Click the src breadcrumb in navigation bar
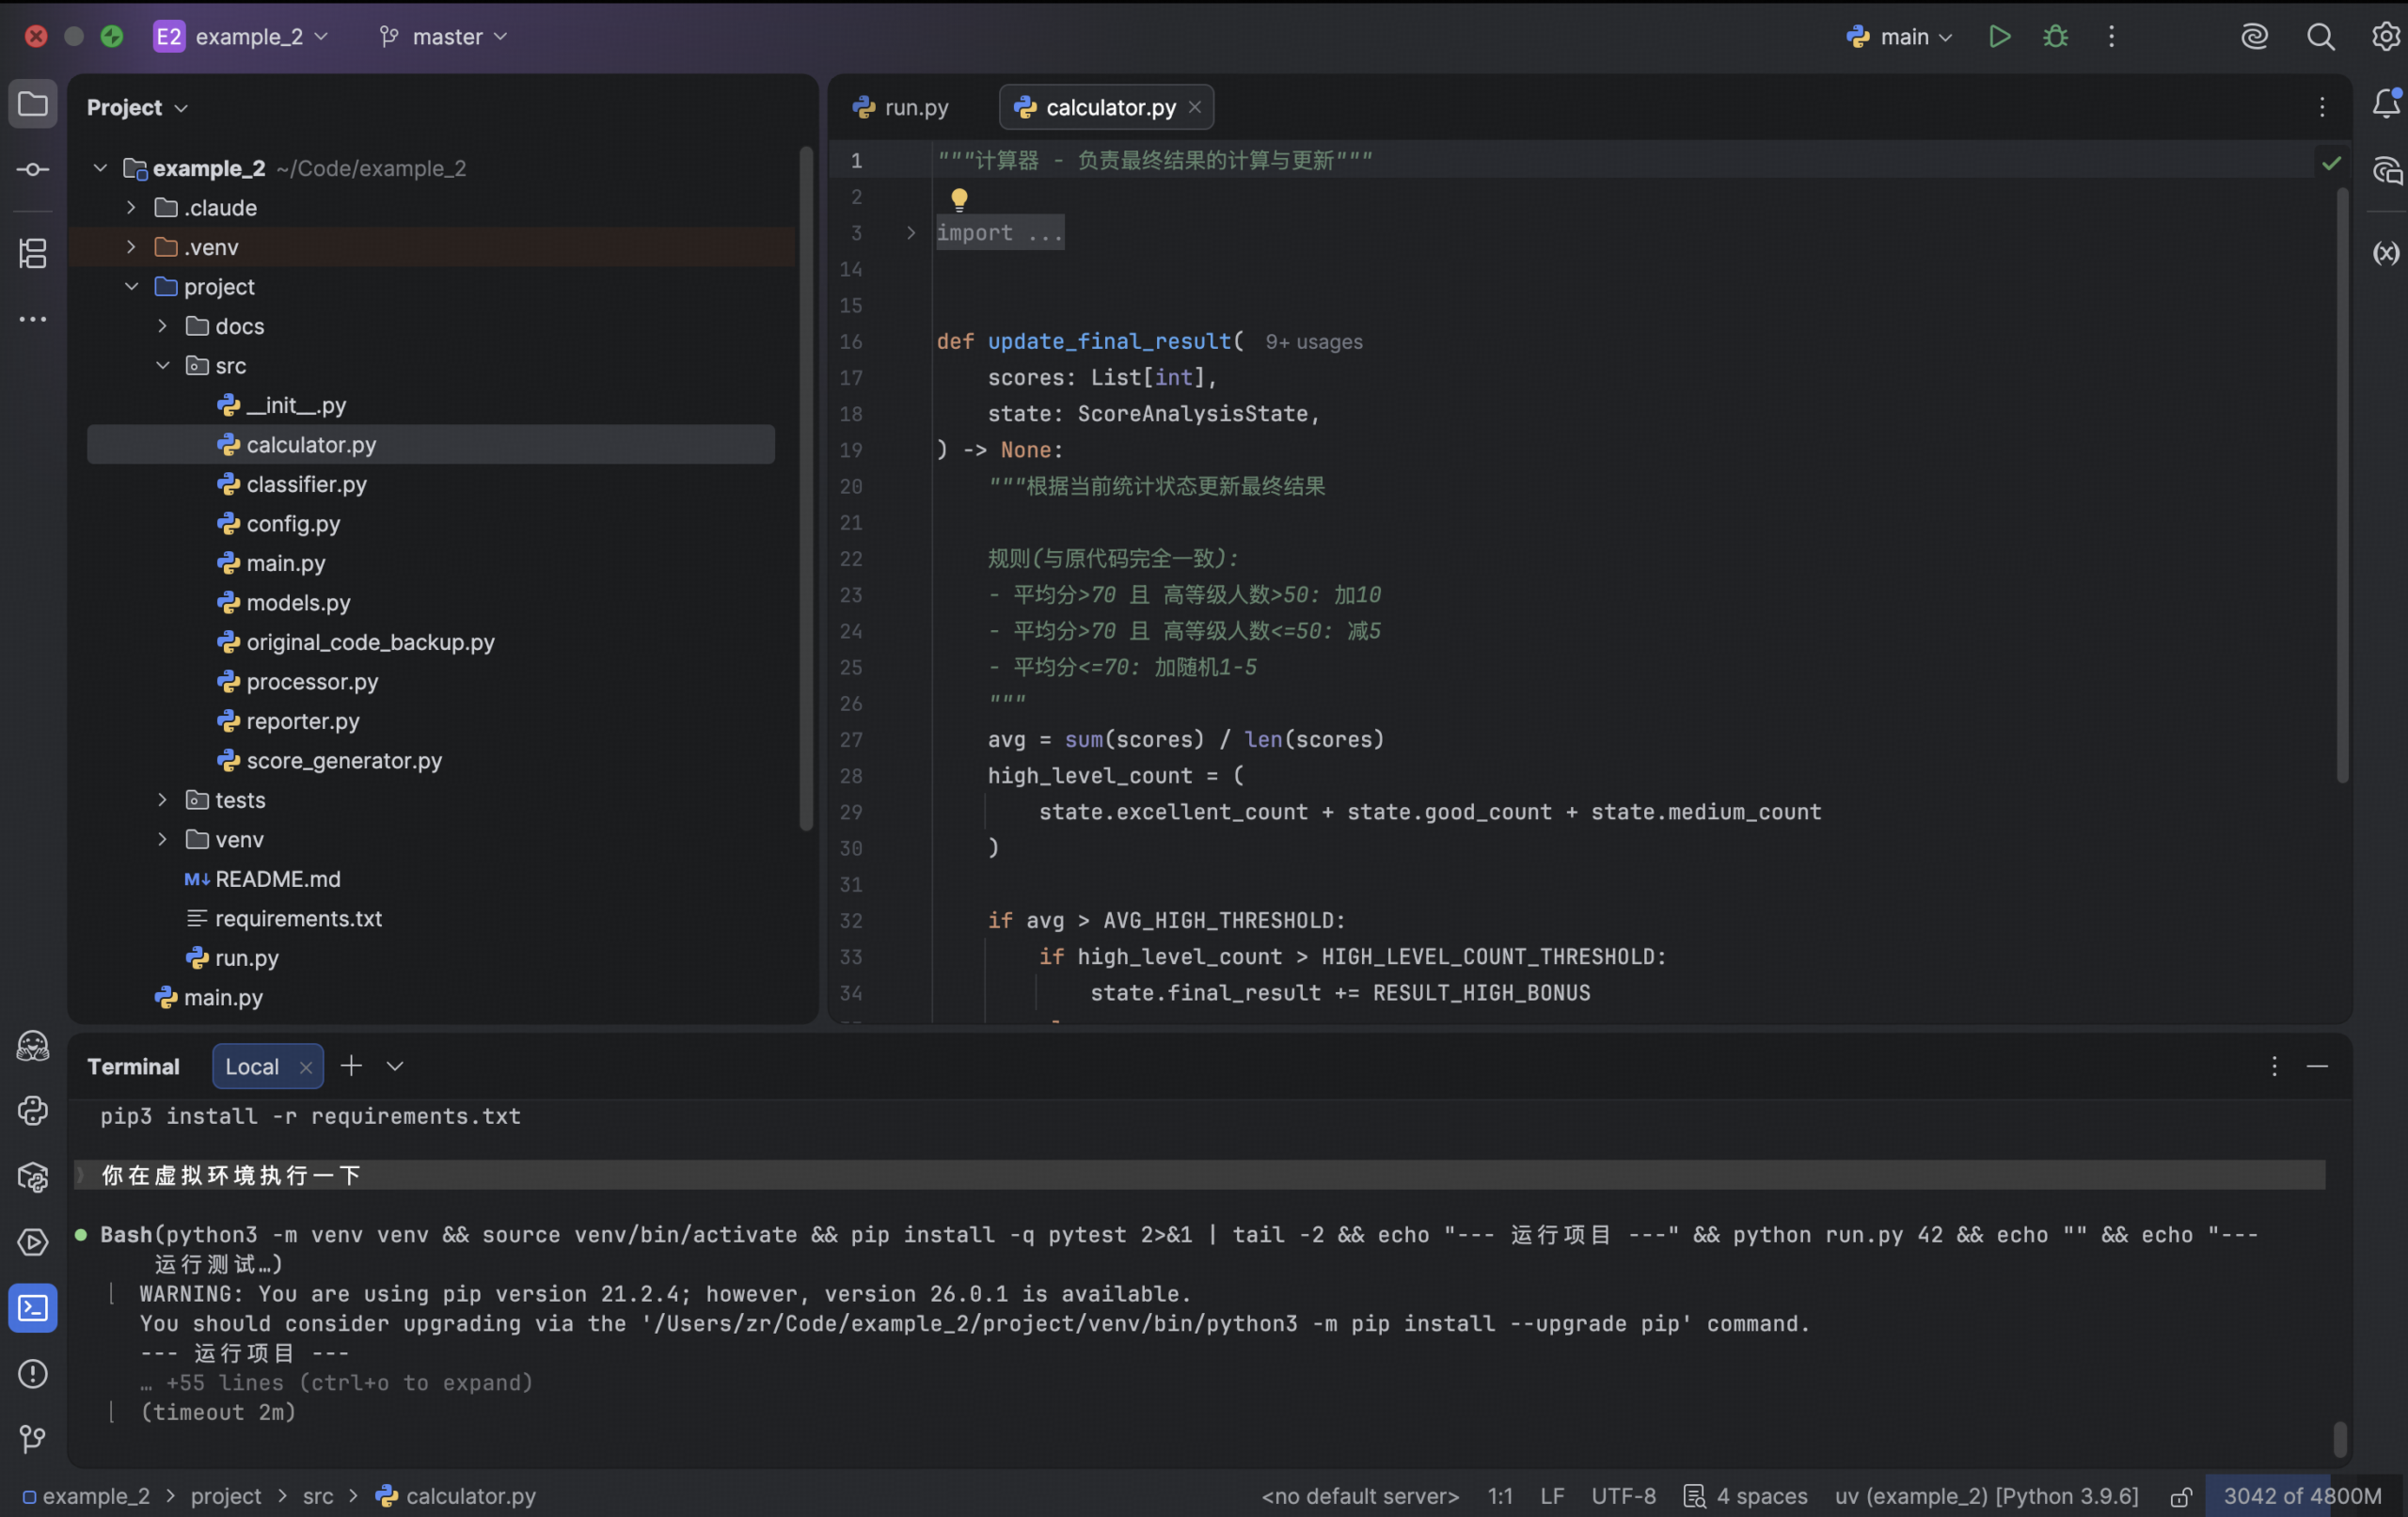This screenshot has height=1517, width=2408. 318,1496
